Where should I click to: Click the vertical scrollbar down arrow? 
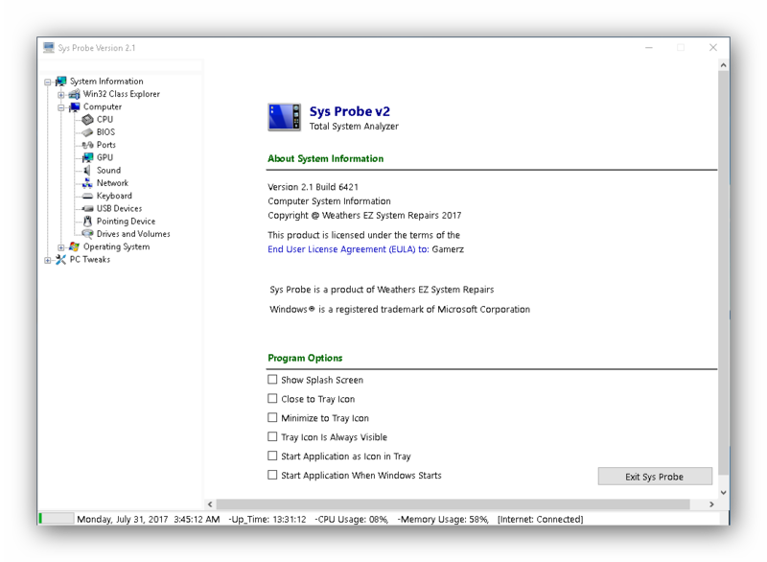(724, 492)
